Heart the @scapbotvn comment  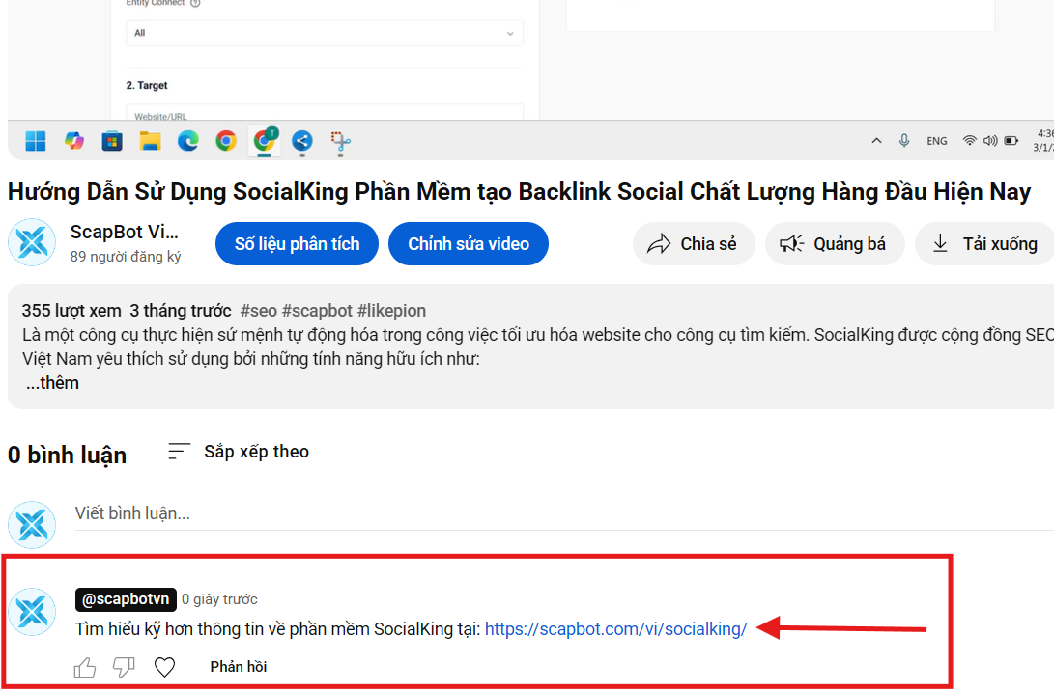tap(164, 667)
